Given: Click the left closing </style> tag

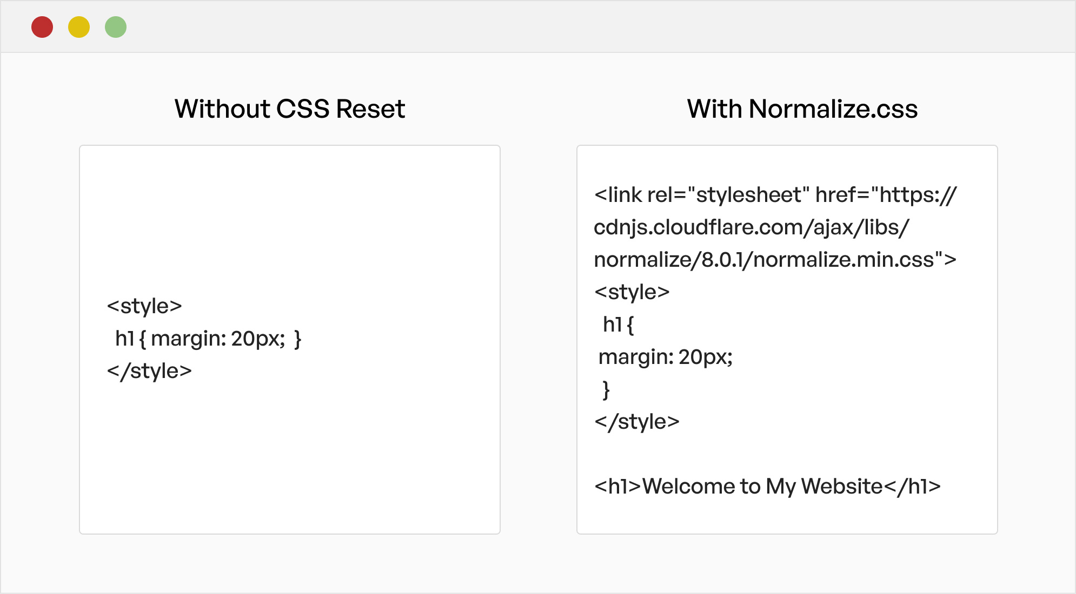Looking at the screenshot, I should click(x=149, y=371).
